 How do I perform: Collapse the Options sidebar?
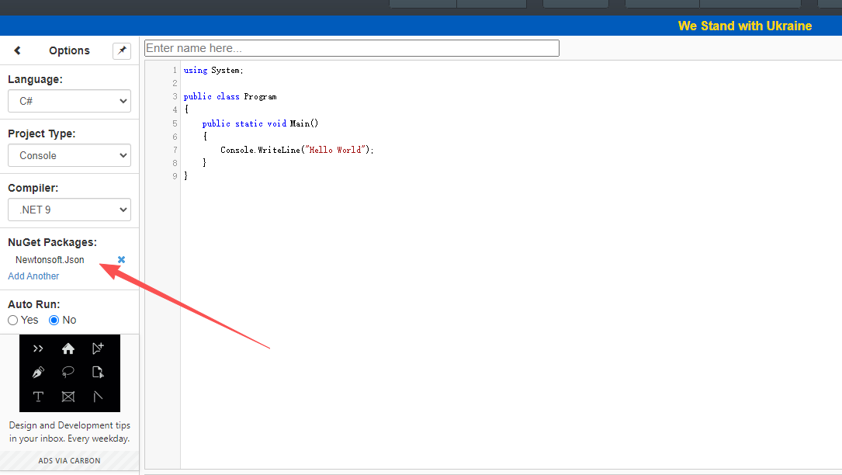click(x=17, y=50)
